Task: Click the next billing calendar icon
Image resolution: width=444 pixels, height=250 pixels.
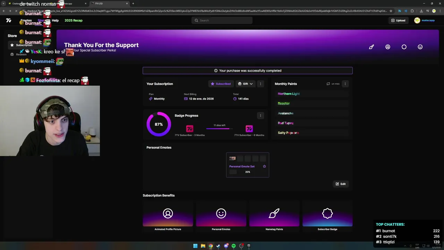Action: pyautogui.click(x=186, y=99)
